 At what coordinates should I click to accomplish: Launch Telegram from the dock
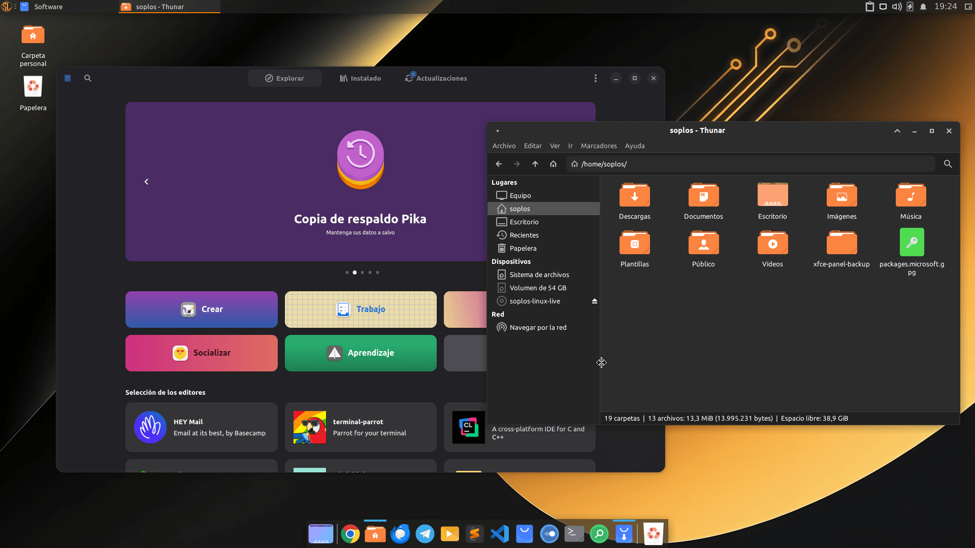(425, 534)
